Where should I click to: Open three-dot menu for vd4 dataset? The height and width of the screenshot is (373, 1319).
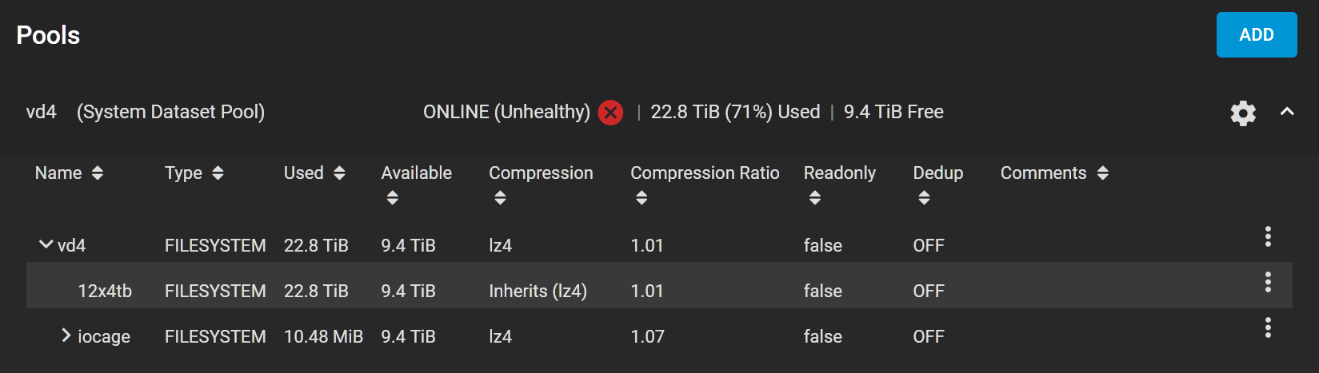(1268, 236)
